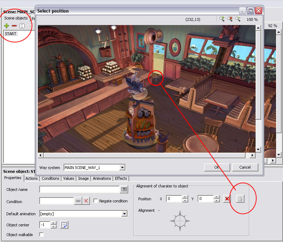This screenshot has width=283, height=242.
Task: Click the Position Y input field
Action: tap(206, 199)
